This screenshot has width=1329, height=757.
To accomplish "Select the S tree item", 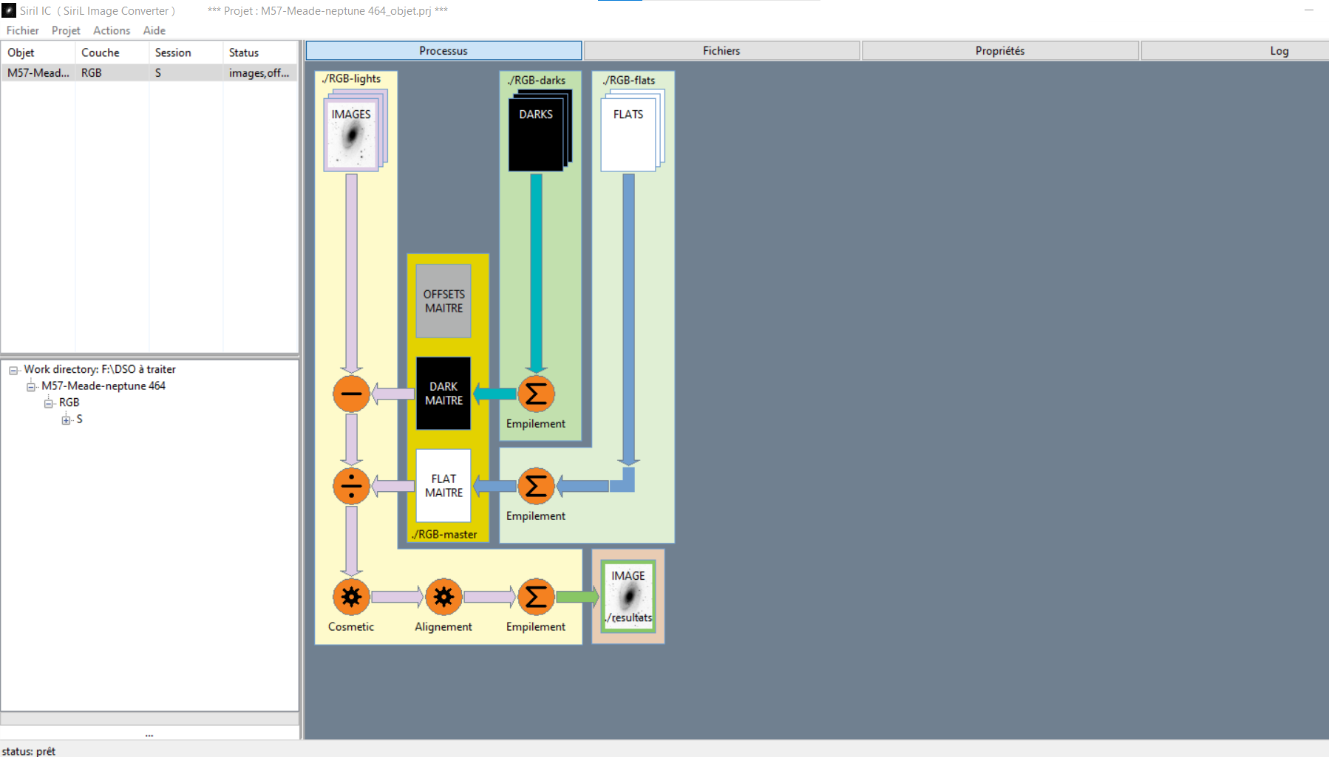I will tap(79, 419).
